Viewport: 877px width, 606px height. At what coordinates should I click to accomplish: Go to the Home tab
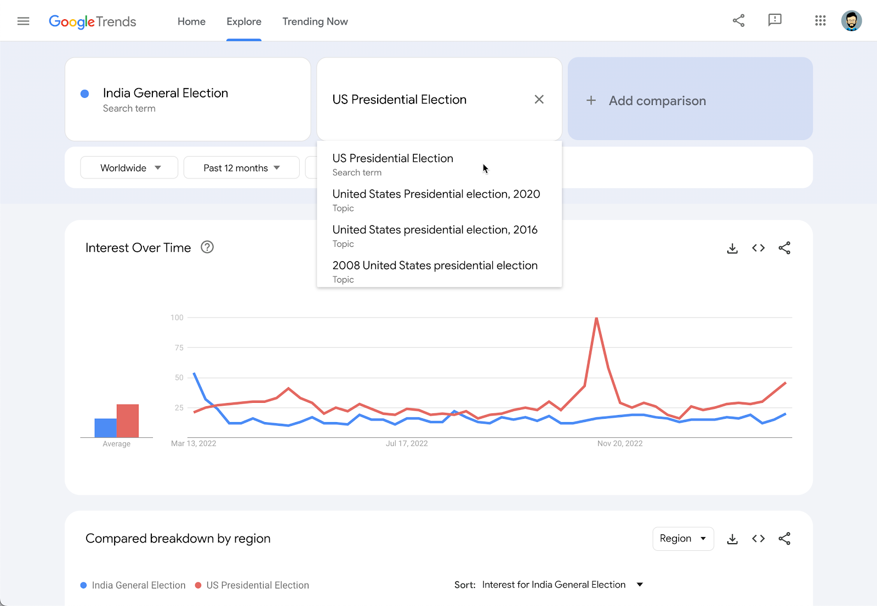tap(191, 21)
